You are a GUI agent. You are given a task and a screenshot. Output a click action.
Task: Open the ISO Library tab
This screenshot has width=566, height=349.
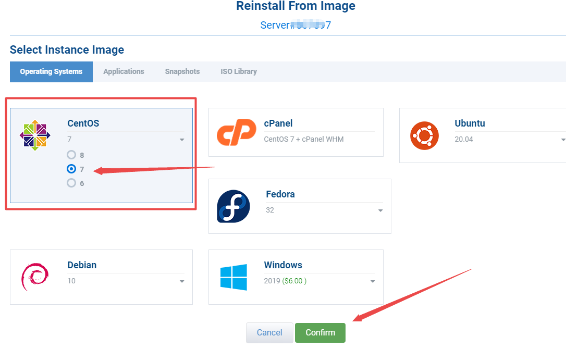click(239, 71)
